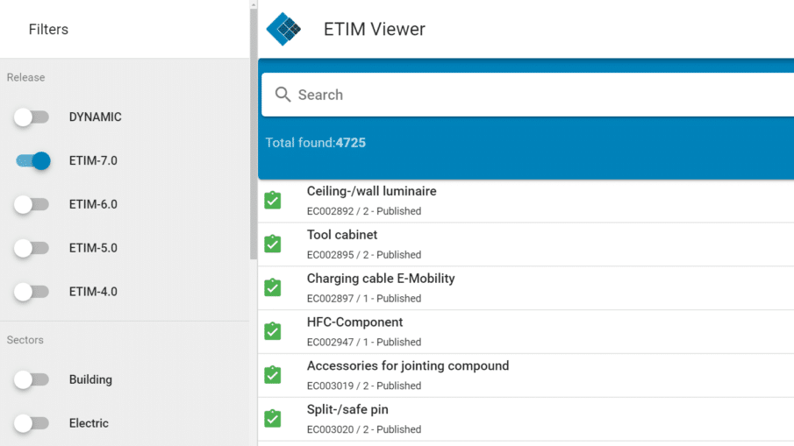
Task: Enable the ETIM-4.0 release switch
Action: coord(32,292)
